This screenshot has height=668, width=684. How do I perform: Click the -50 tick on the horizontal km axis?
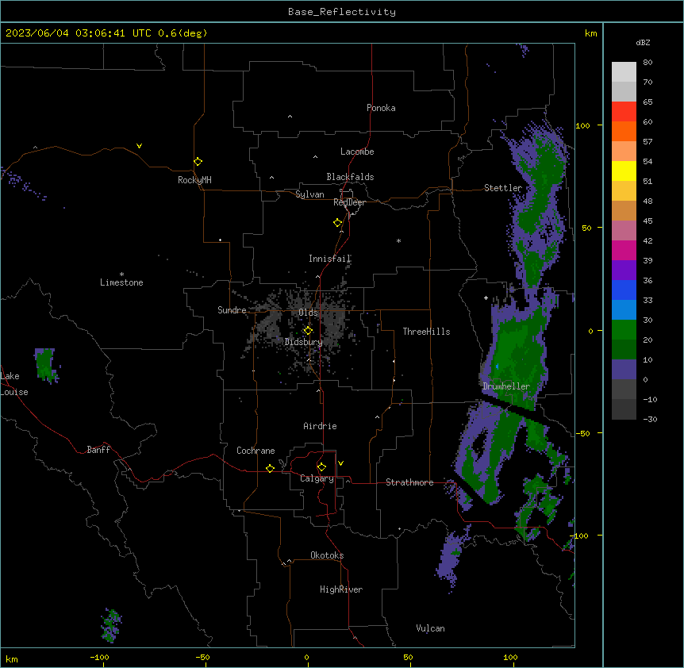click(x=202, y=657)
